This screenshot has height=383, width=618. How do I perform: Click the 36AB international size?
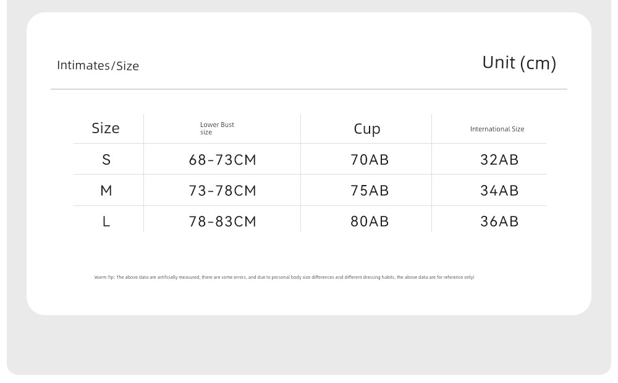[499, 221]
